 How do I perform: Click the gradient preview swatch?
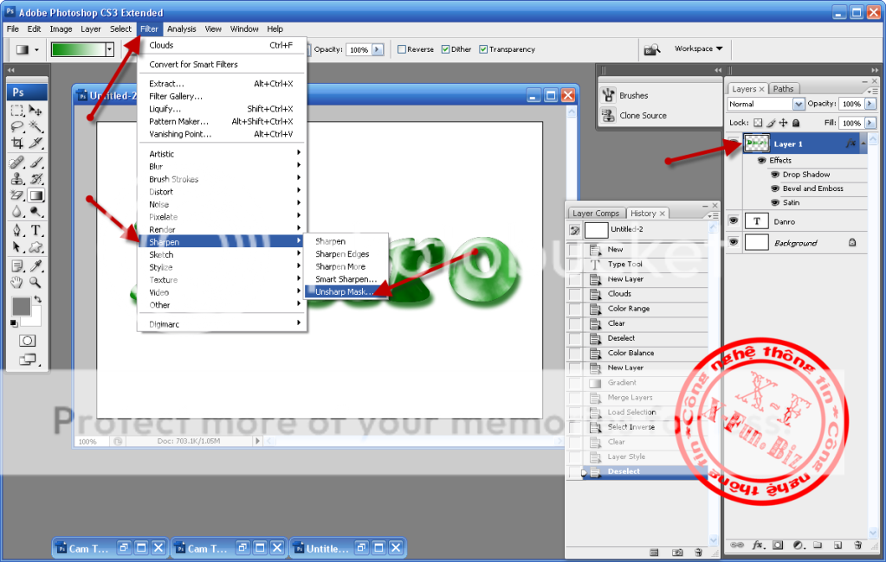pyautogui.click(x=78, y=49)
